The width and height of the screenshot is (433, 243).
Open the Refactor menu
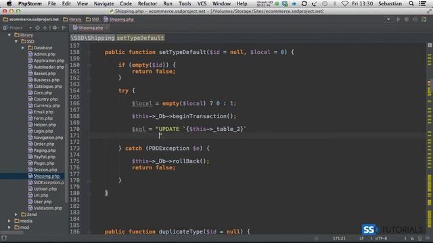[147, 3]
